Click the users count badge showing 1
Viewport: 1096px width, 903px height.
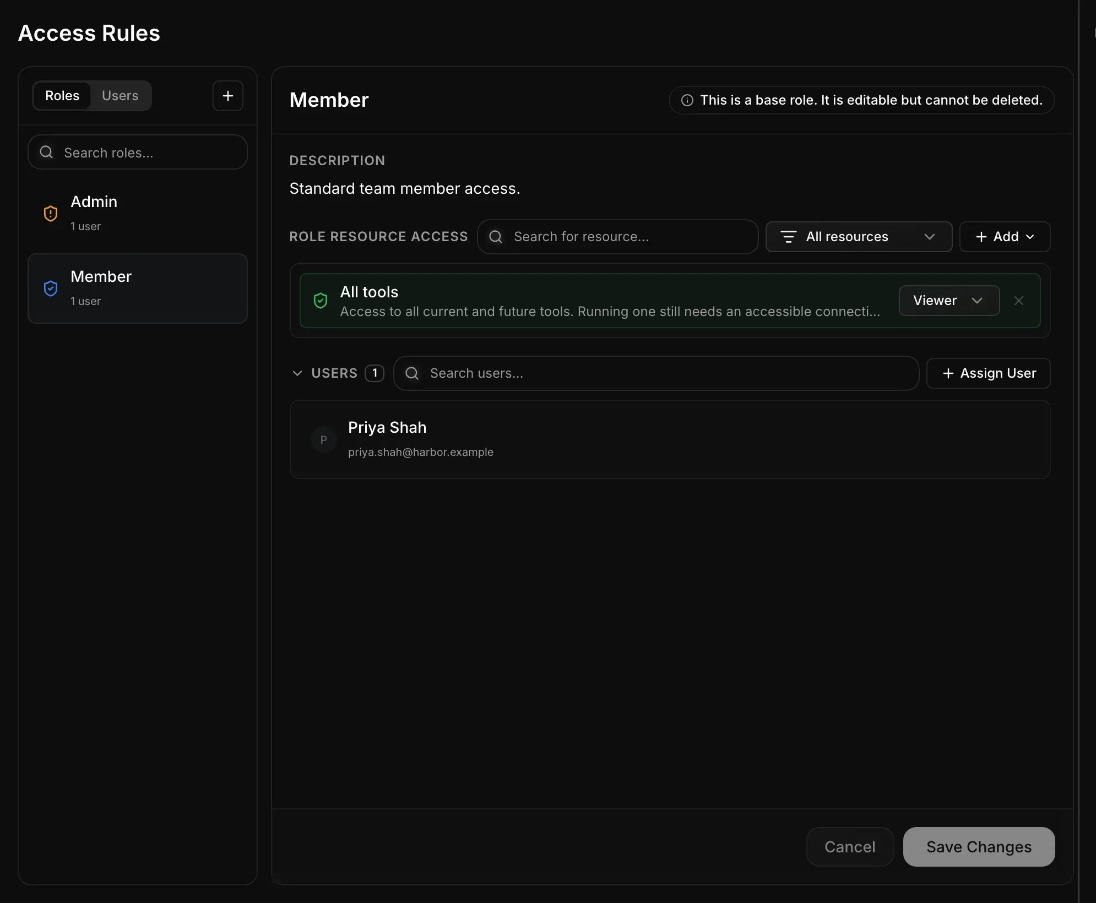tap(375, 373)
